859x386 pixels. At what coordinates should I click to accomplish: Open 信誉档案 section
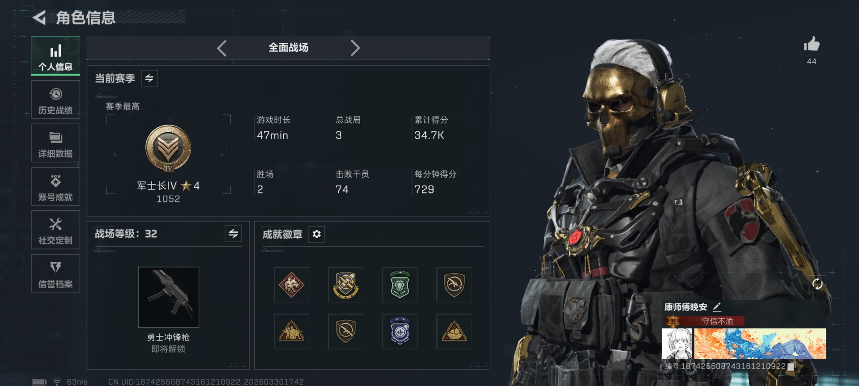point(55,273)
